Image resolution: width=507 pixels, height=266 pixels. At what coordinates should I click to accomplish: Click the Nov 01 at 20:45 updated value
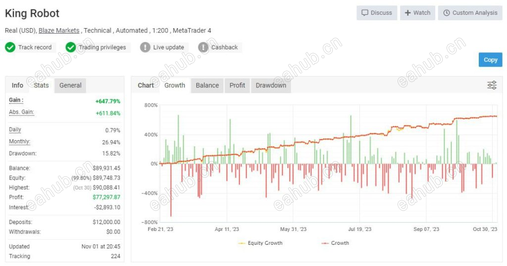pos(101,247)
